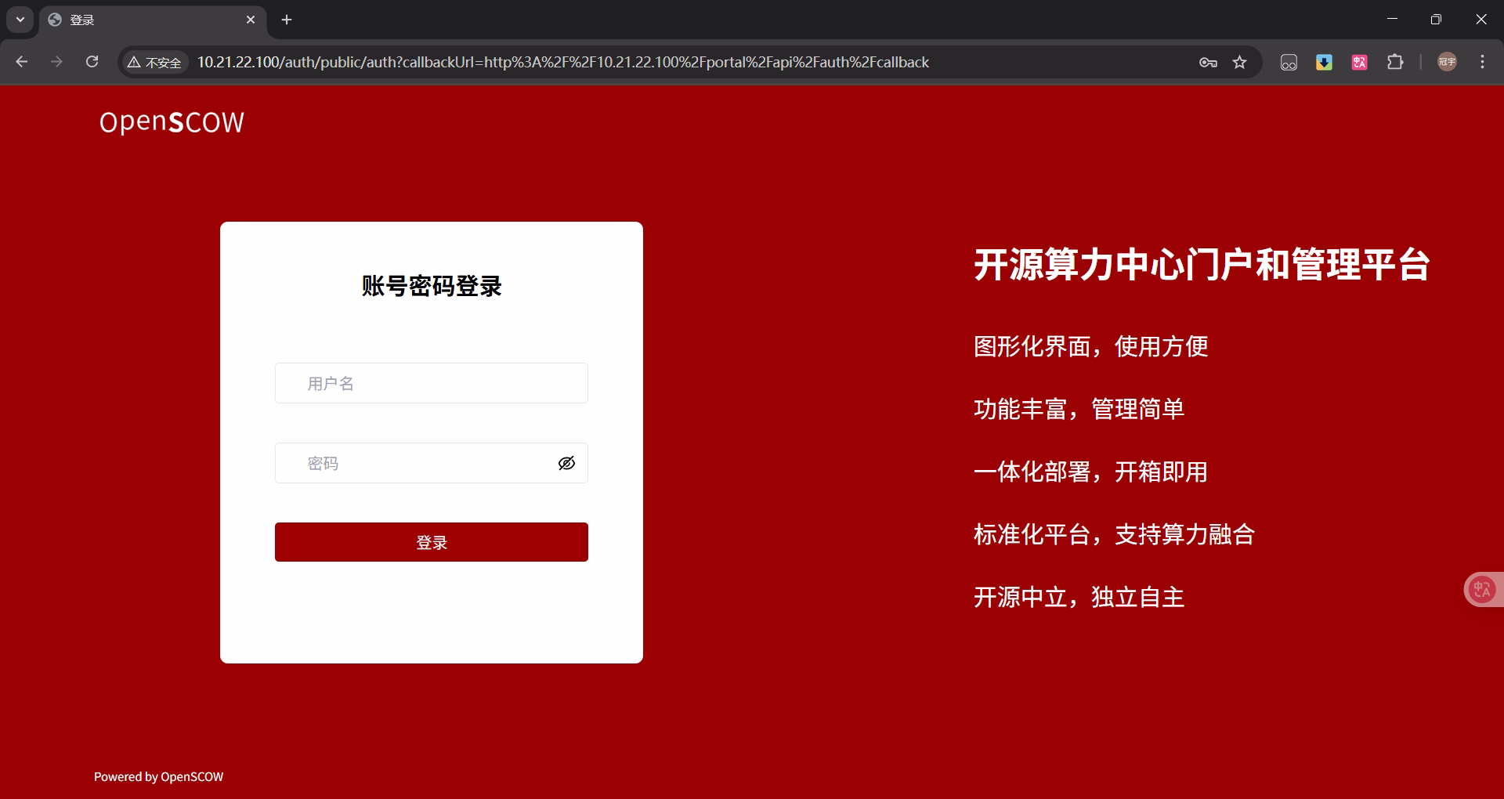Toggle password visibility with the eye icon
Screen dimensions: 1504x799
pyautogui.click(x=566, y=463)
